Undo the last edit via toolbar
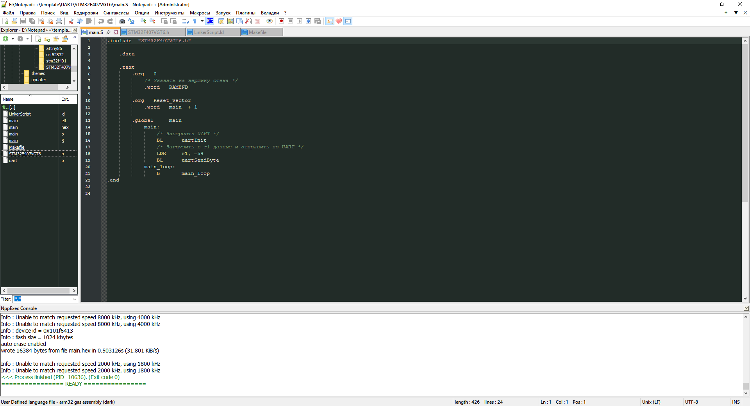The width and height of the screenshot is (750, 406). (x=101, y=21)
